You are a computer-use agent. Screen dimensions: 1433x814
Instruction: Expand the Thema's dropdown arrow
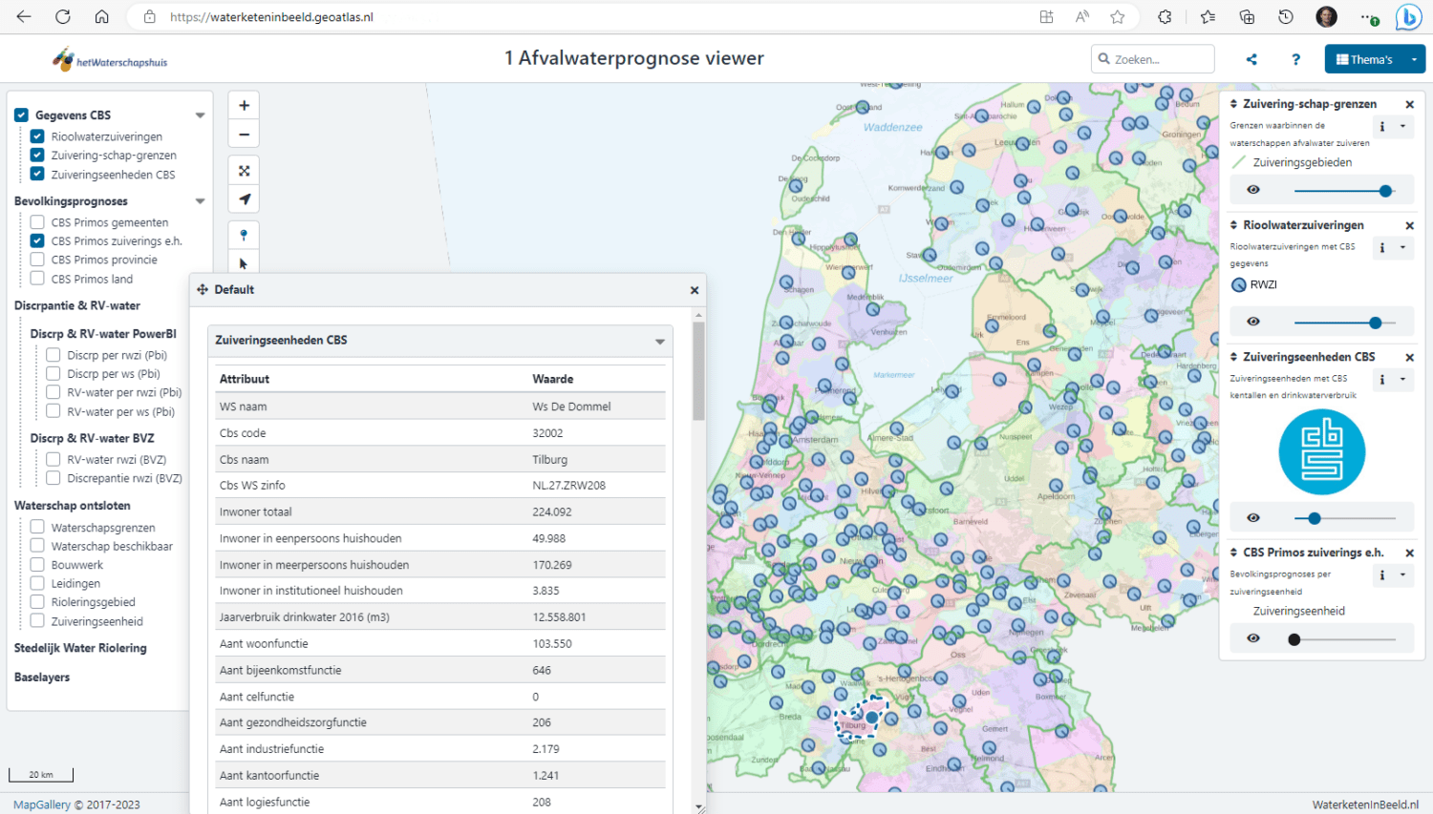(x=1415, y=58)
